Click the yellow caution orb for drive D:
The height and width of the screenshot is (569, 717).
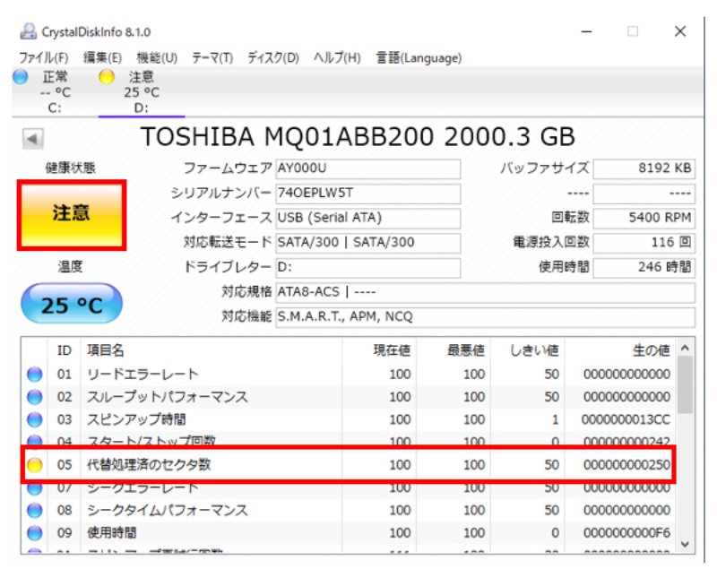107,78
